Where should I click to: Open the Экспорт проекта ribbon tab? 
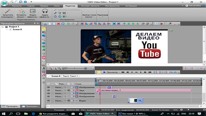90,6
